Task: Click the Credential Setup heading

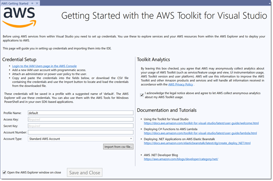Action: 19,60
